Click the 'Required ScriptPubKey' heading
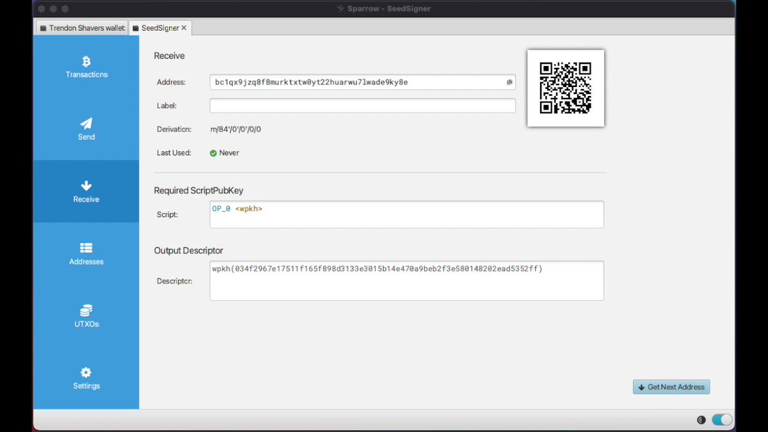This screenshot has height=432, width=768. tap(198, 191)
